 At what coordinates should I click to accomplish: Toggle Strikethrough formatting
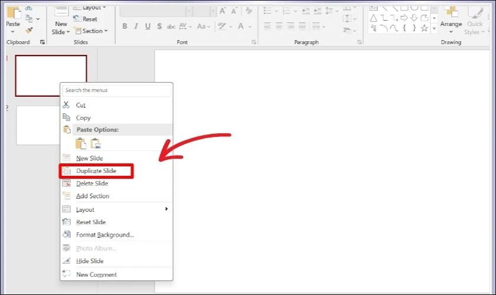point(171,27)
